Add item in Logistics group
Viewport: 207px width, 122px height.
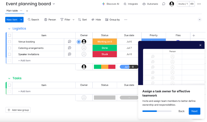click(24, 61)
